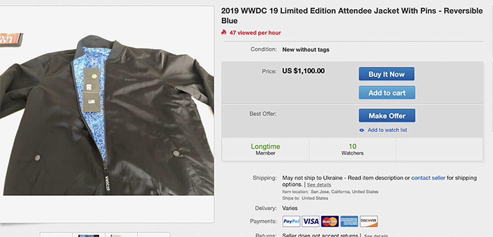The image size is (493, 237).
Task: Click the eye icon beside watch list
Action: 362,130
